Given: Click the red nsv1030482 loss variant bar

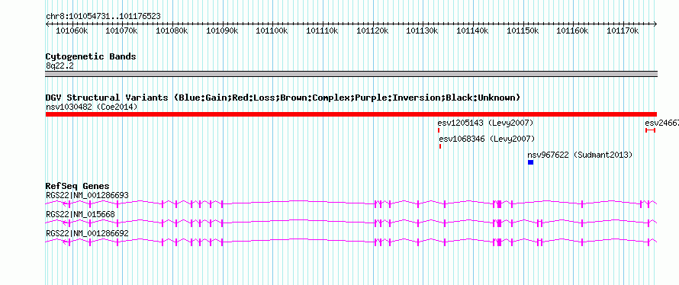Looking at the screenshot, I should click(x=351, y=114).
